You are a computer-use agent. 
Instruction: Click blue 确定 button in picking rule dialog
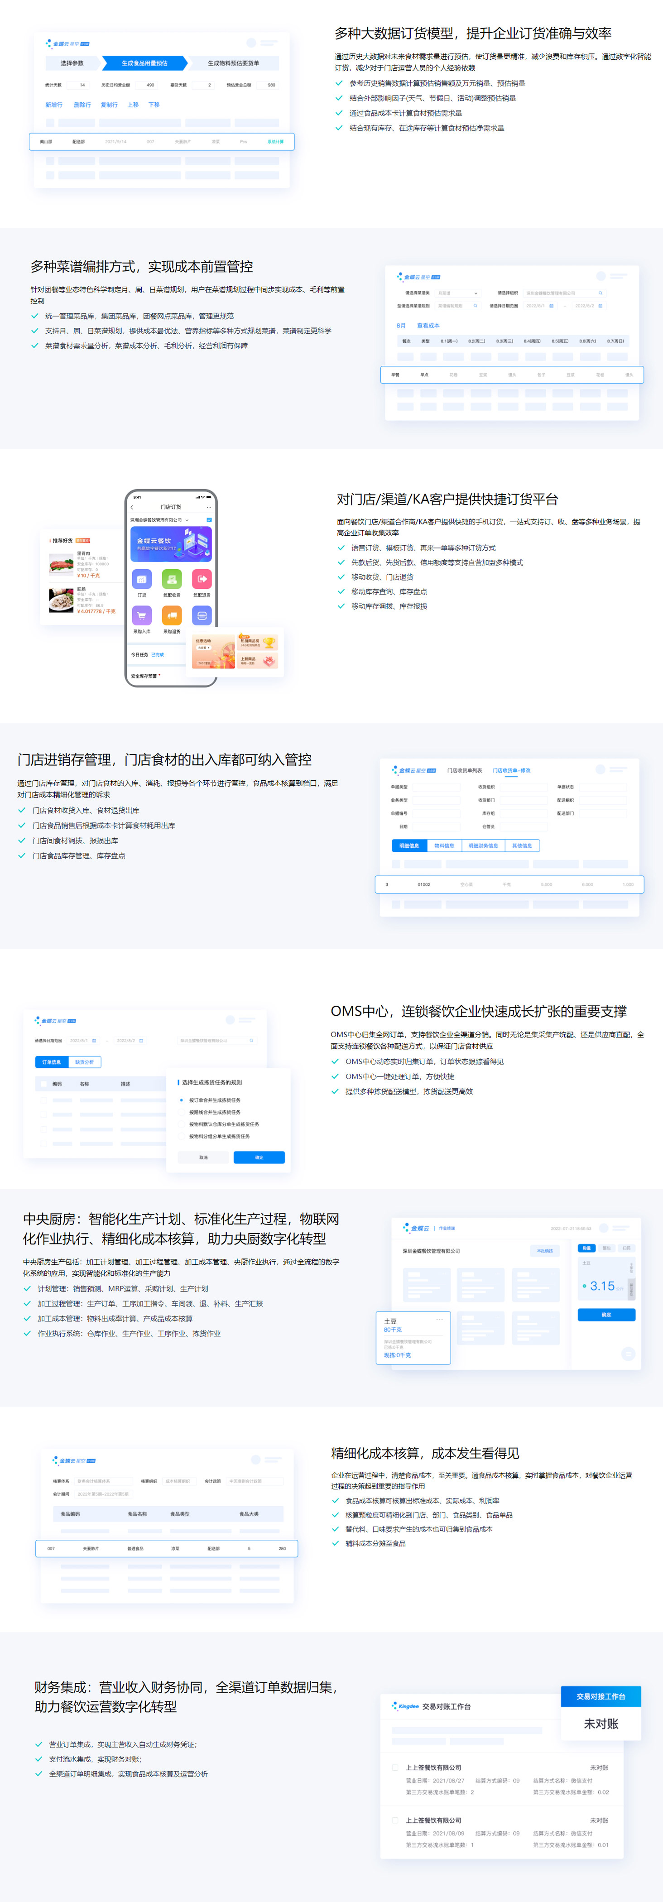(x=259, y=1157)
